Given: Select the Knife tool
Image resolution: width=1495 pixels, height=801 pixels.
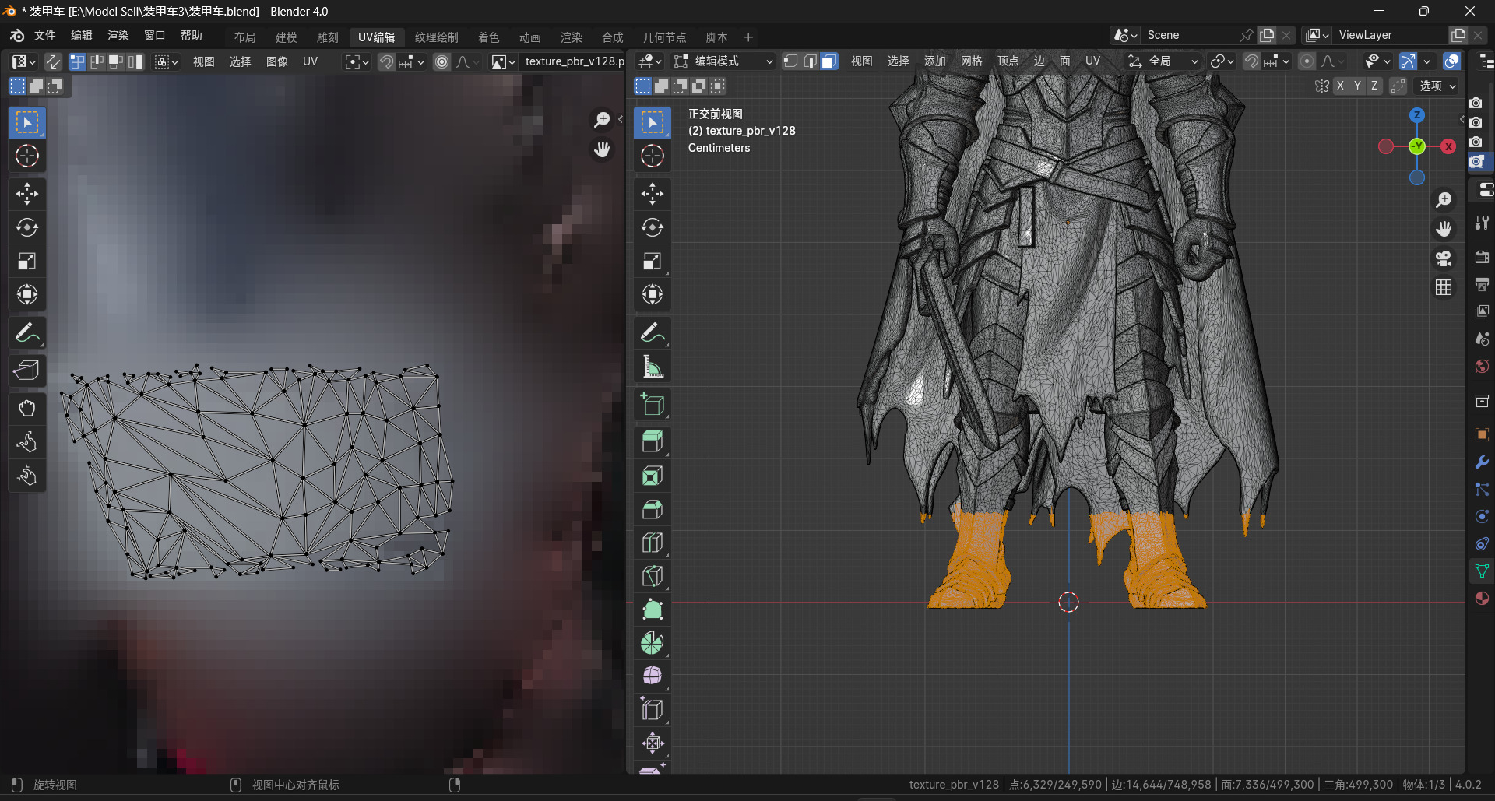Looking at the screenshot, I should tap(653, 576).
